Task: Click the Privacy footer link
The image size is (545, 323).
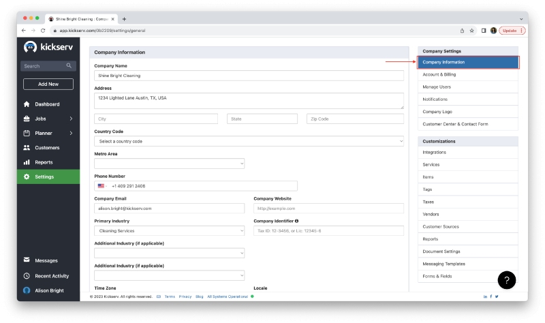Action: pos(185,296)
